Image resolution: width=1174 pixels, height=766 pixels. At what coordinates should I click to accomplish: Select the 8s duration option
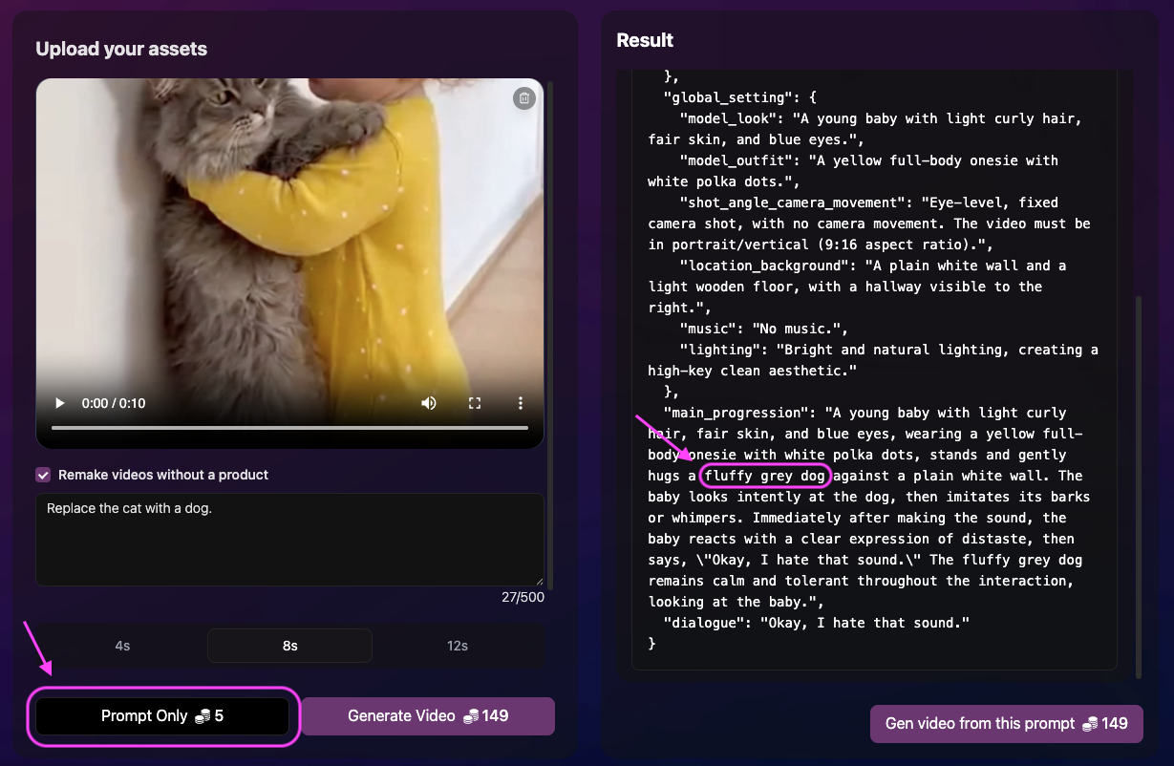[x=289, y=646]
